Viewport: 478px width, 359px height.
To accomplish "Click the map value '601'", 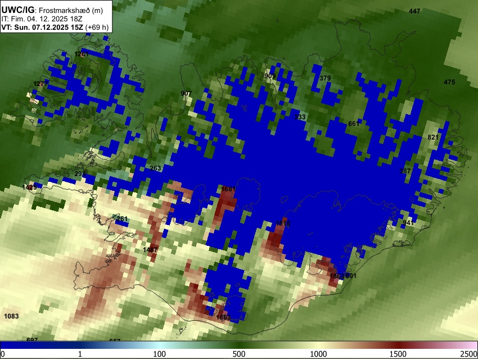I will click(350, 276).
